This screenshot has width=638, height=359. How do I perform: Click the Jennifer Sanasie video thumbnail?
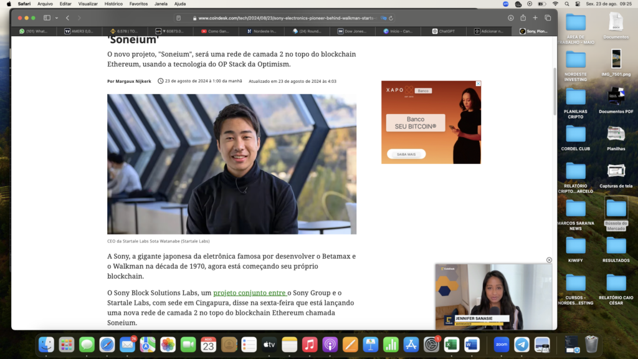493,297
